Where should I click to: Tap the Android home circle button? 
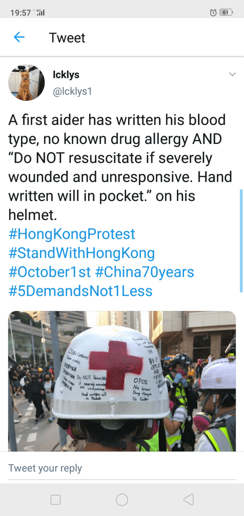click(122, 500)
